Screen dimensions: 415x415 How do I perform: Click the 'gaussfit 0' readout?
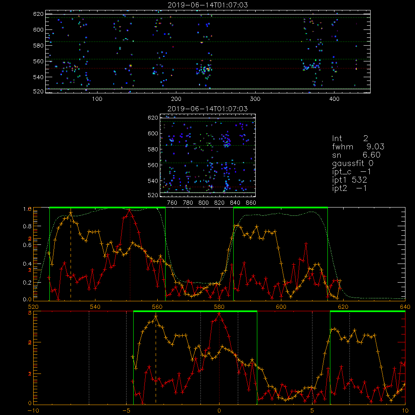[352, 163]
